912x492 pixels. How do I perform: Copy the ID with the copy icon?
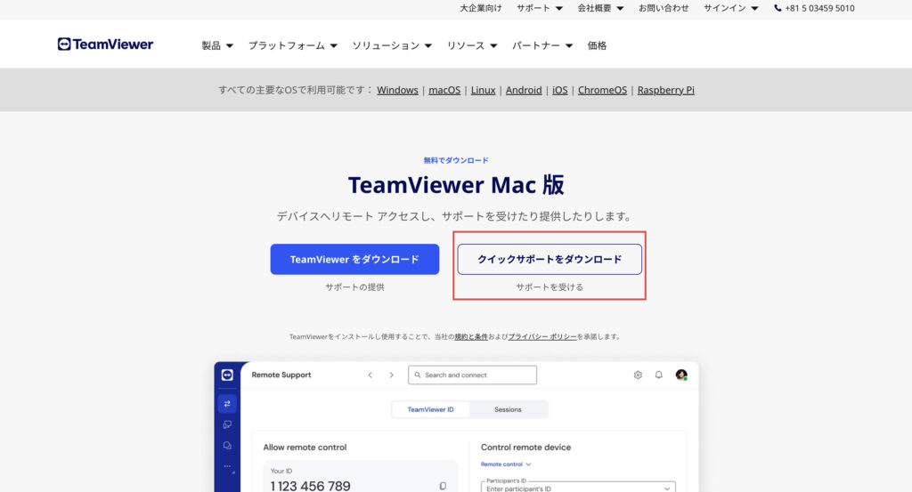click(x=443, y=486)
